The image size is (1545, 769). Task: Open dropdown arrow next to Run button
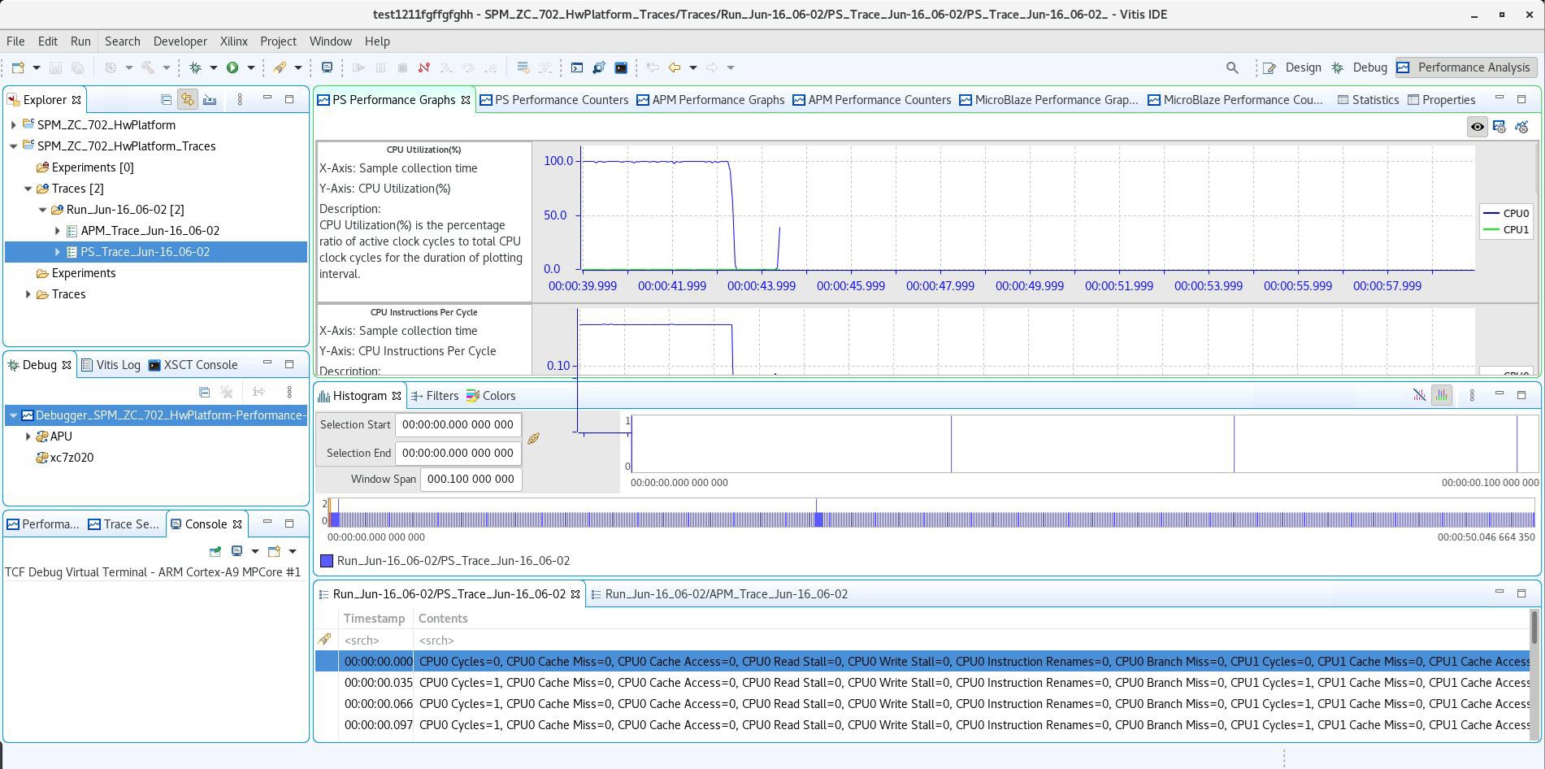point(251,67)
